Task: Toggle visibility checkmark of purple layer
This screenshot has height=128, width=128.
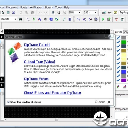Action: pos(118,80)
